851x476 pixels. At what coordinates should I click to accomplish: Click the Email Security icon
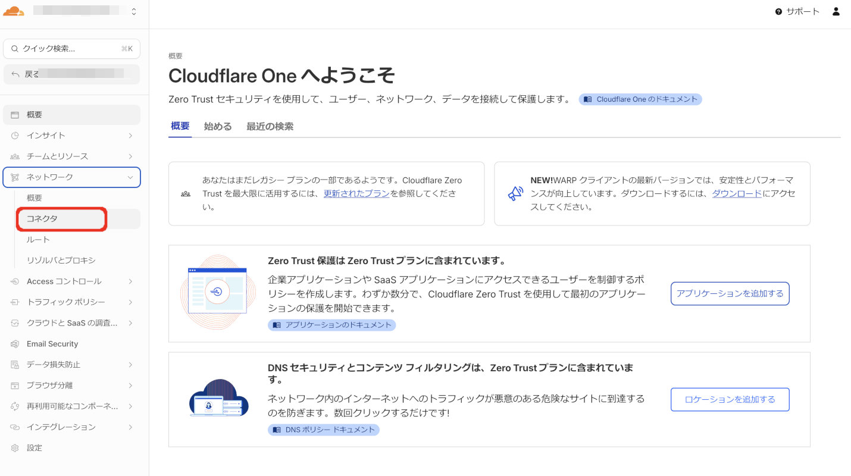[x=15, y=344]
